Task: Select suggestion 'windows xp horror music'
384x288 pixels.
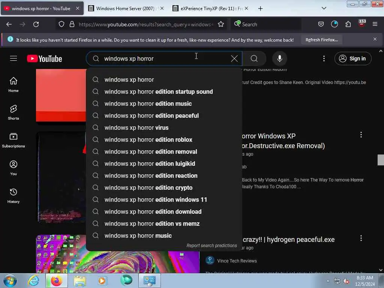Action: pos(164,235)
